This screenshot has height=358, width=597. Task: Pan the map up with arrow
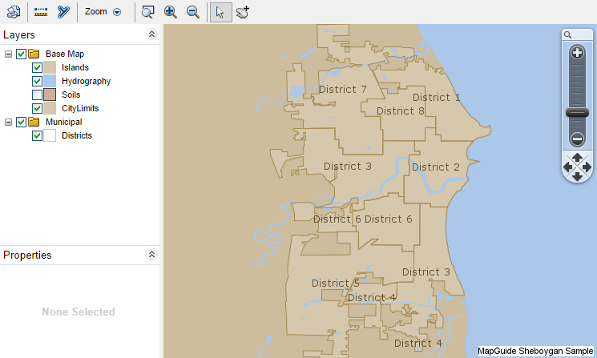click(x=577, y=157)
